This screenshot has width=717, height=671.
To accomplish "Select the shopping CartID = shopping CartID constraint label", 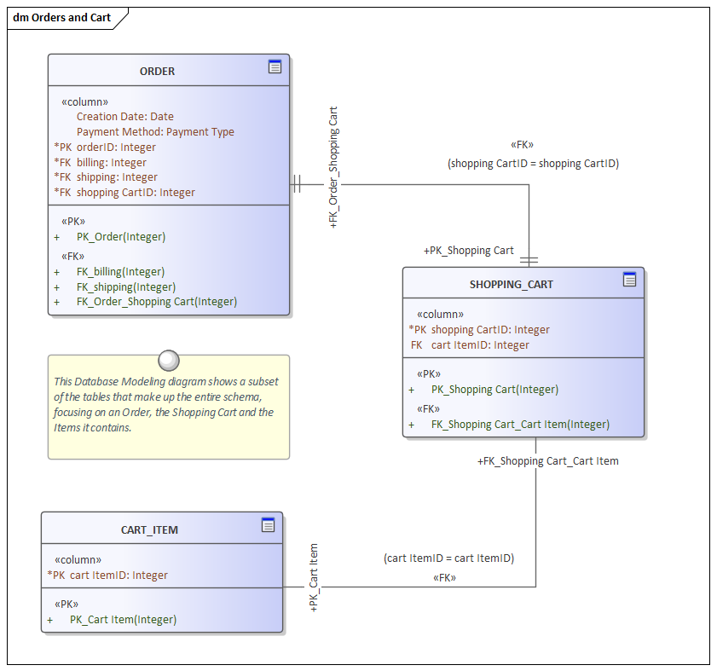I will tap(535, 163).
